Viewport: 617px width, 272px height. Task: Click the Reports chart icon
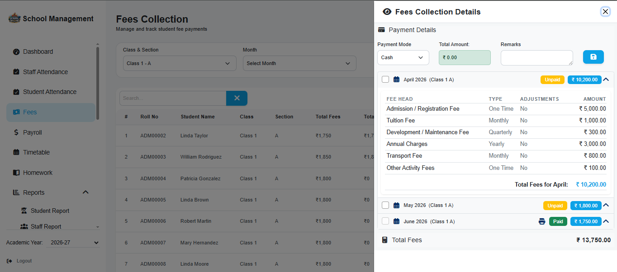(16, 192)
